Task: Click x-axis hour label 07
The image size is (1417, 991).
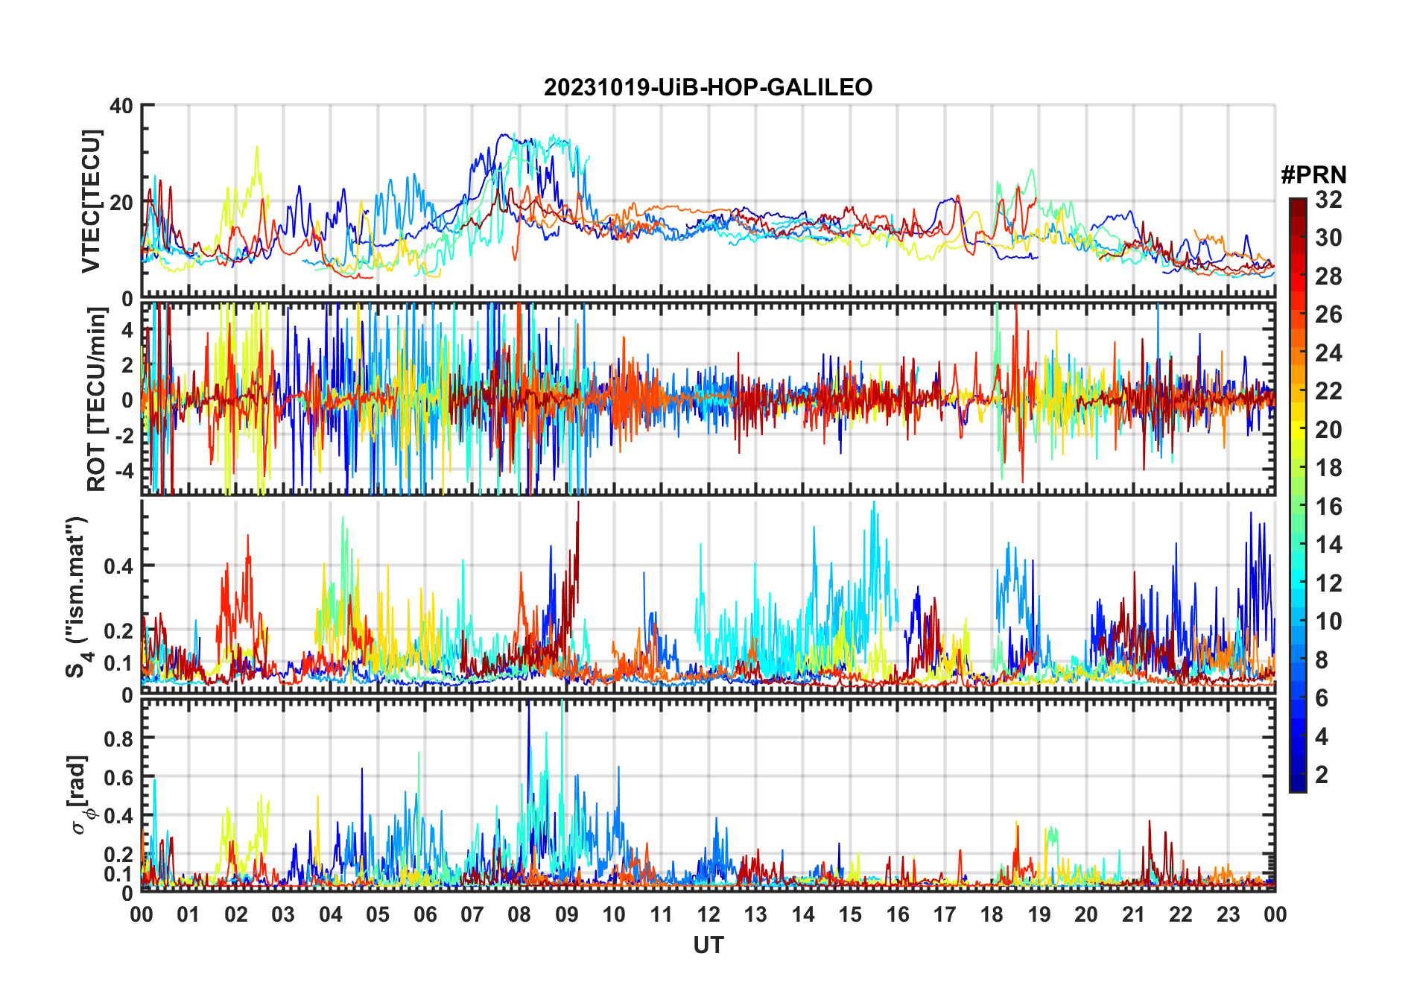Action: pyautogui.click(x=472, y=914)
